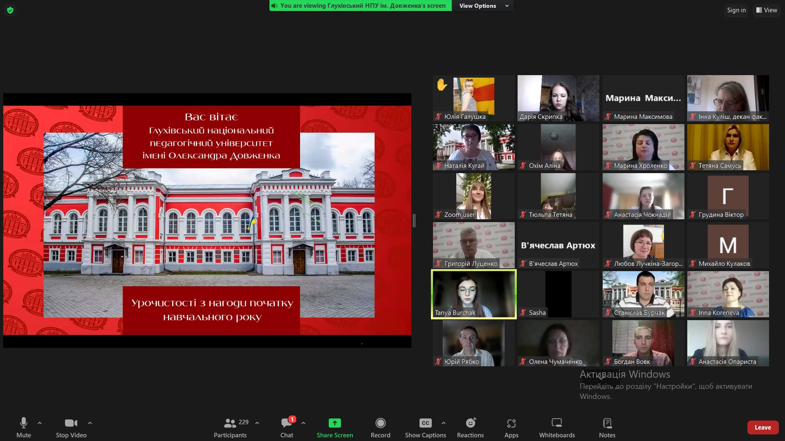
Task: Select the Zoom user video tile
Action: coord(474,196)
